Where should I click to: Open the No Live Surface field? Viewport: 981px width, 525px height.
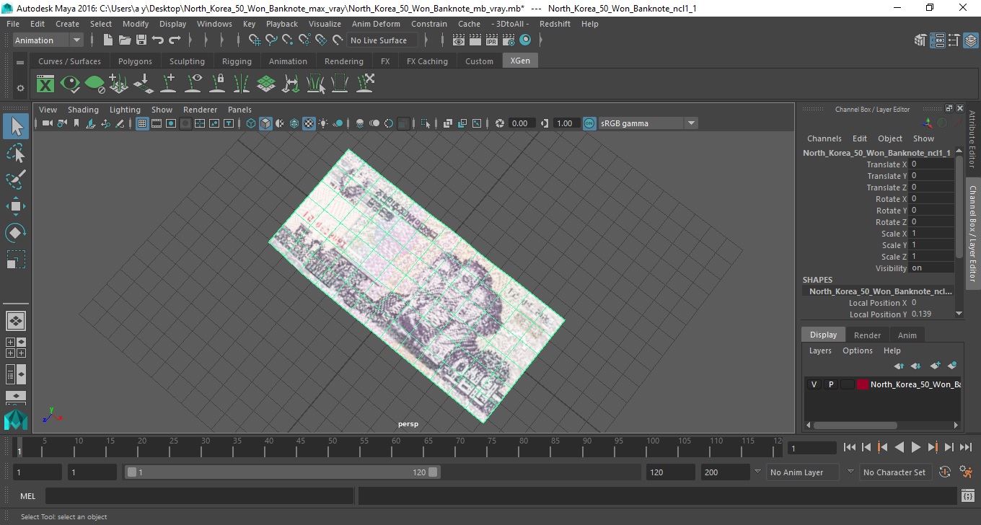381,40
